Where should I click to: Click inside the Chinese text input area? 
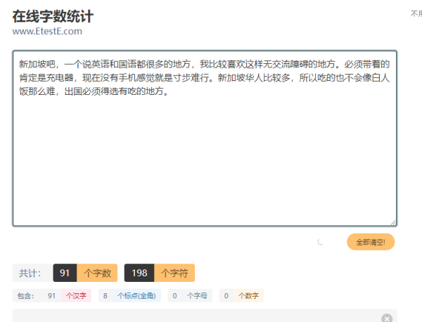pyautogui.click(x=205, y=139)
